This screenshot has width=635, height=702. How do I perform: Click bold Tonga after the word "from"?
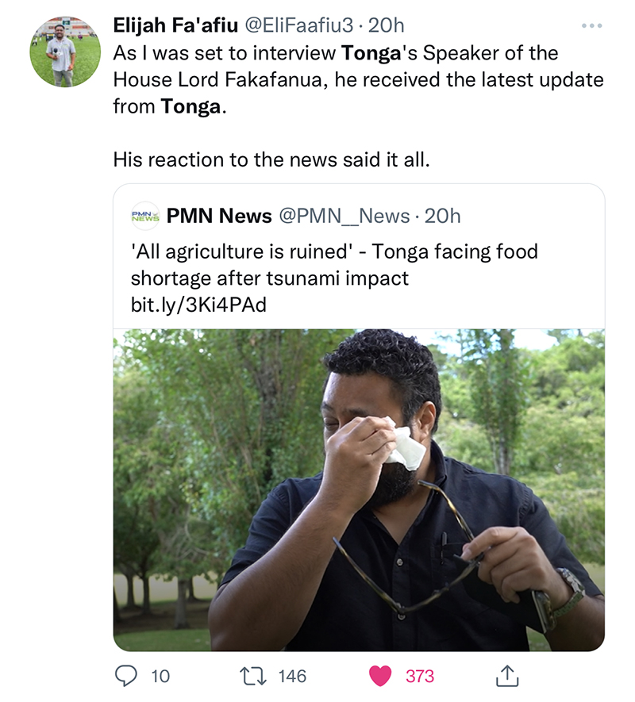coord(190,106)
